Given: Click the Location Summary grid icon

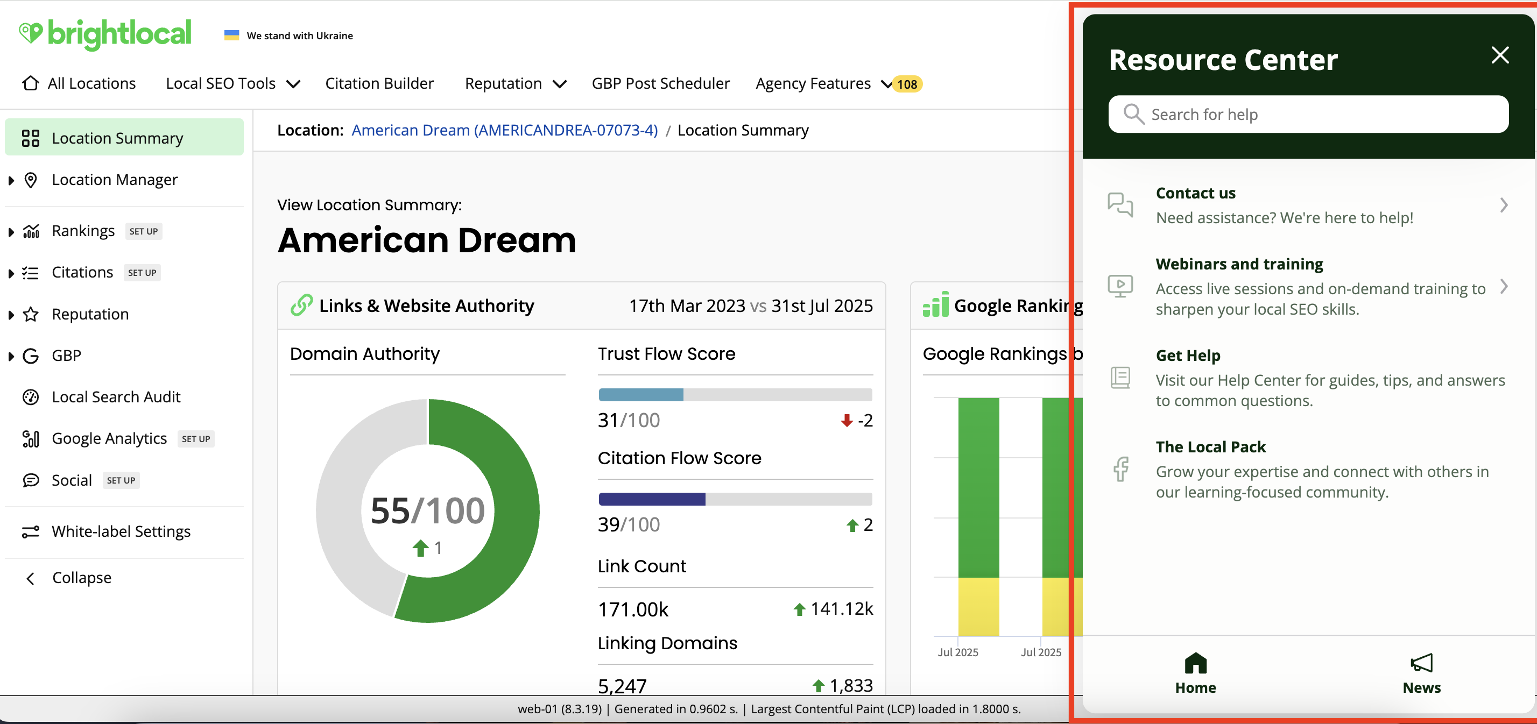Looking at the screenshot, I should click(31, 138).
